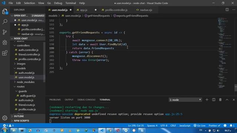Click getFriendRequests in the breadcrumb

pos(97,16)
